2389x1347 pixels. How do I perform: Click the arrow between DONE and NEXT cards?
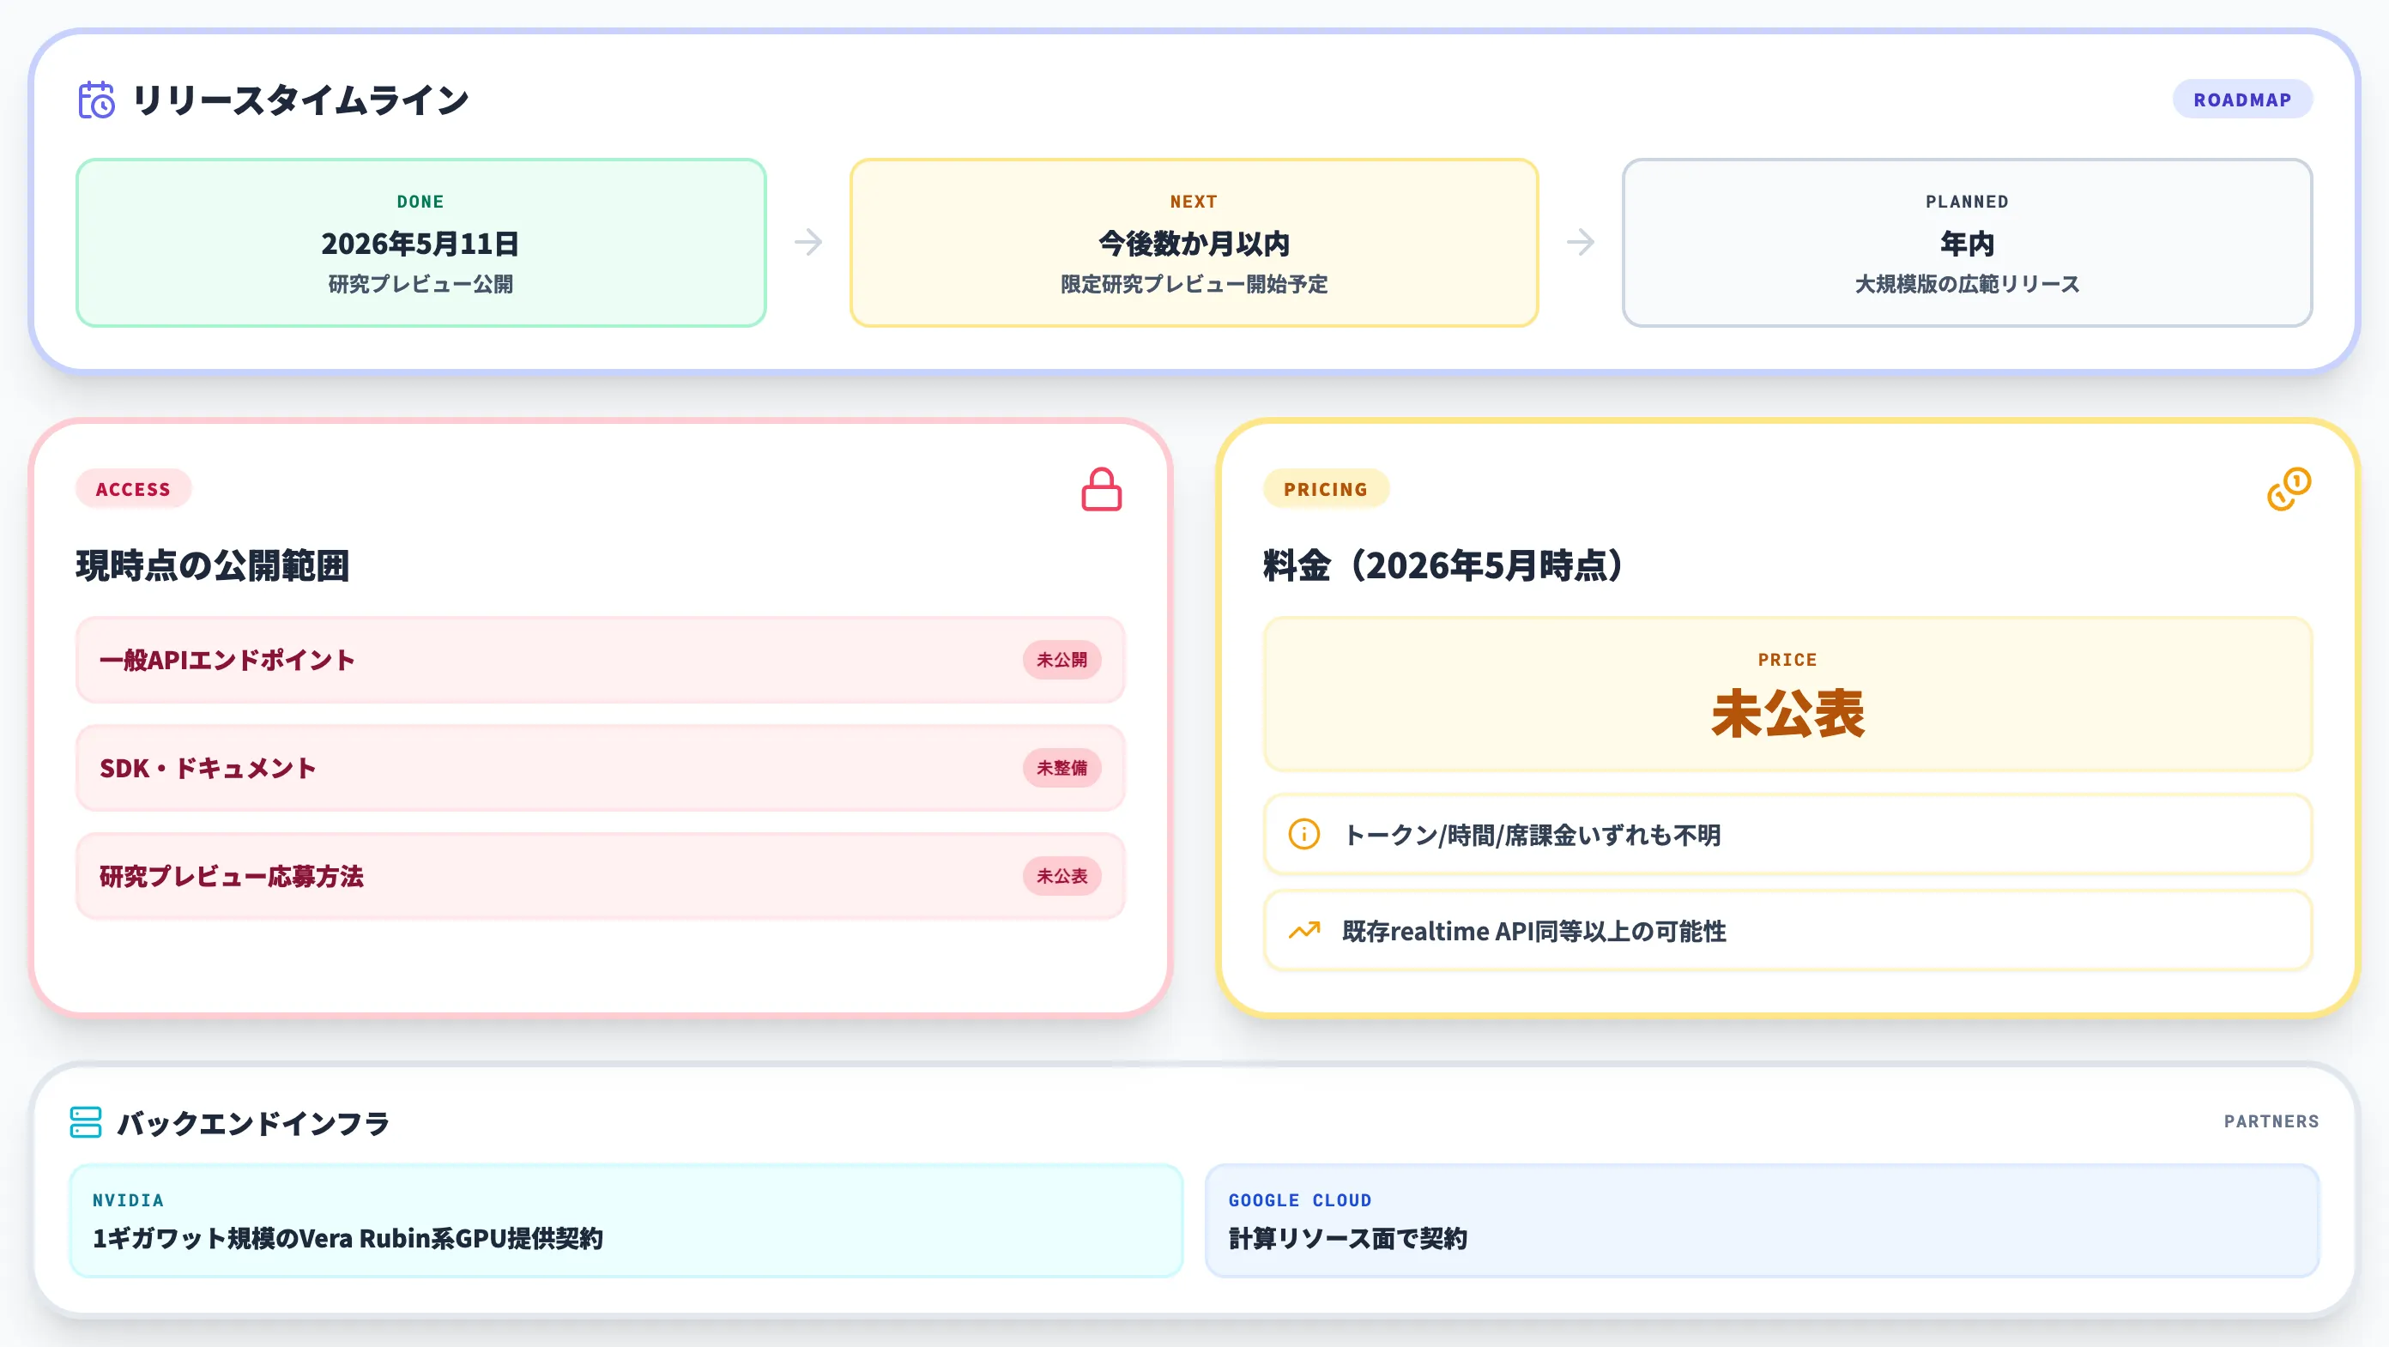807,242
